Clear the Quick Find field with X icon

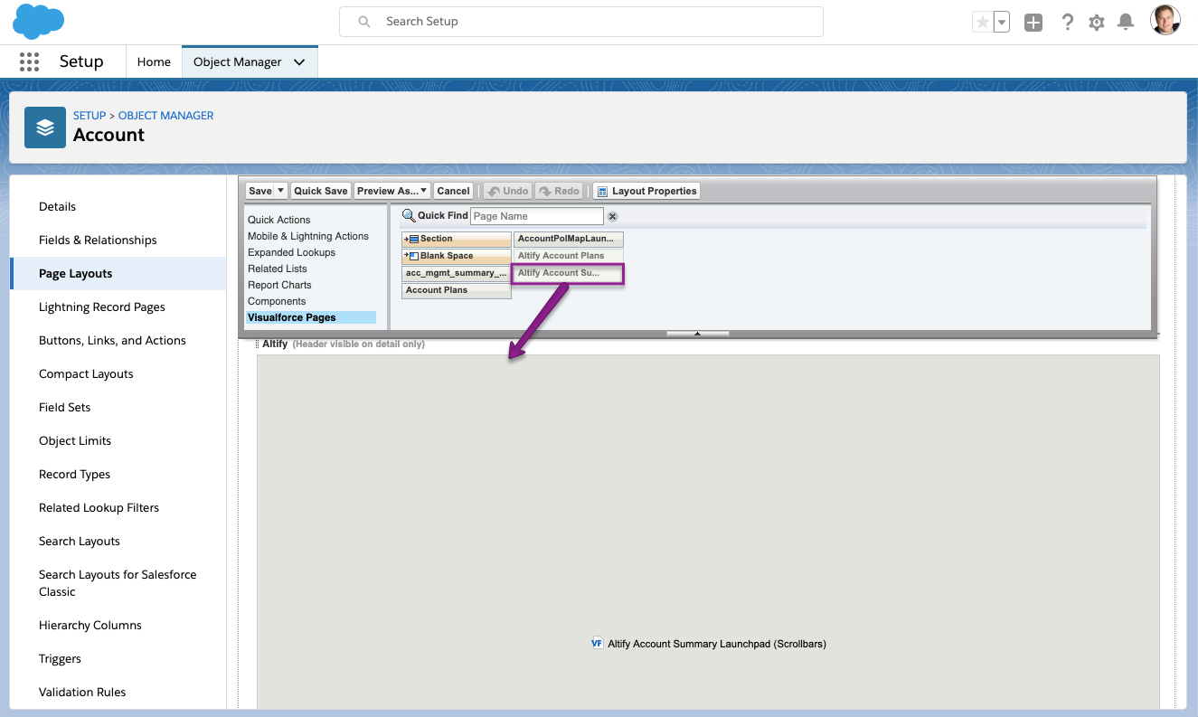tap(612, 216)
